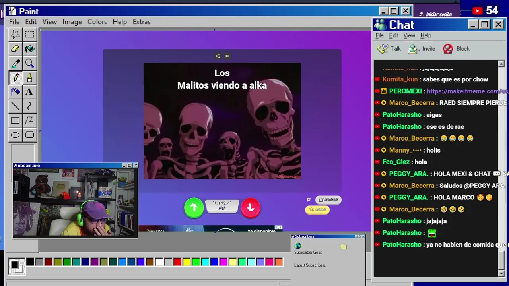Click the globe icon in Subscribers window
This screenshot has height=286, width=509.
[298, 246]
